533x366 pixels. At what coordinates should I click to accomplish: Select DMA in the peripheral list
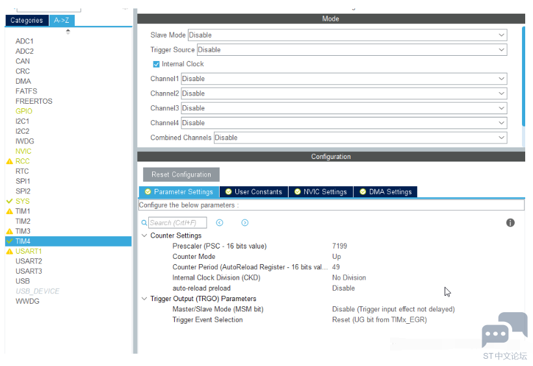(x=23, y=81)
